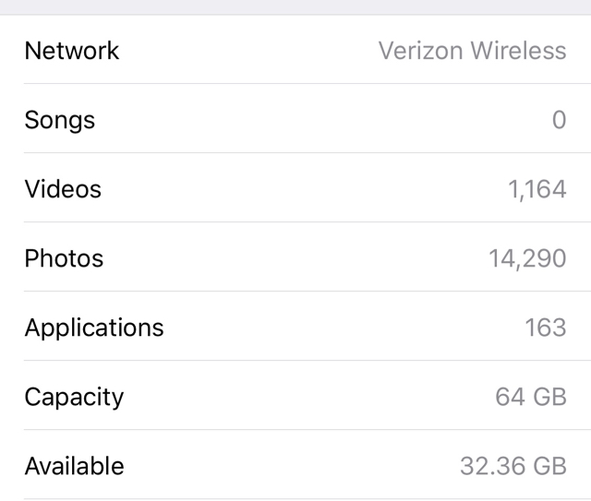Viewport: 591px width, 501px height.
Task: Tap the Applications label
Action: pos(94,328)
